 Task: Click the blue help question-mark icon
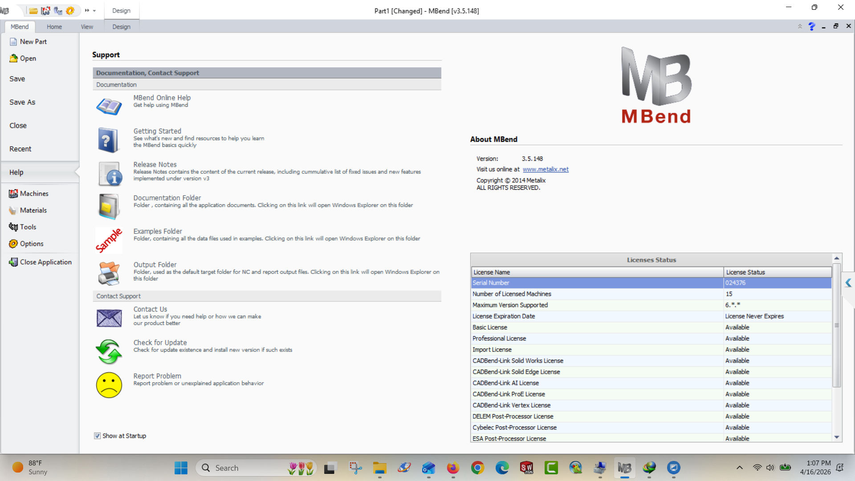click(812, 27)
